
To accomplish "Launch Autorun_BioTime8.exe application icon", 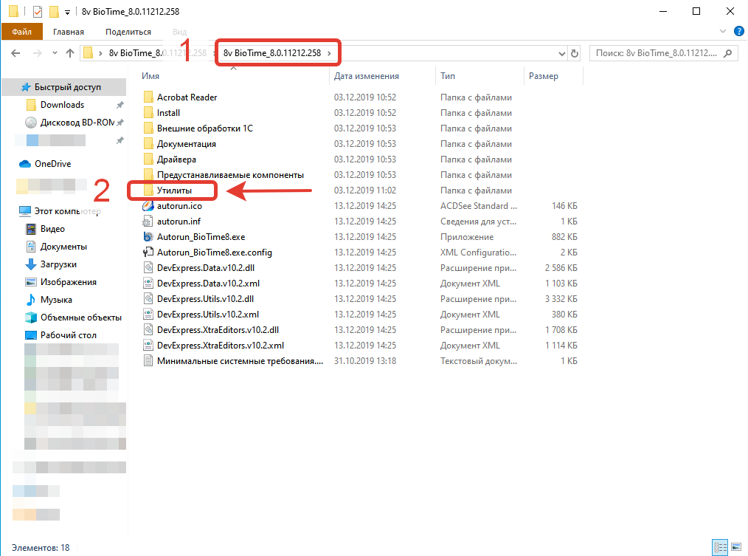I will [148, 237].
